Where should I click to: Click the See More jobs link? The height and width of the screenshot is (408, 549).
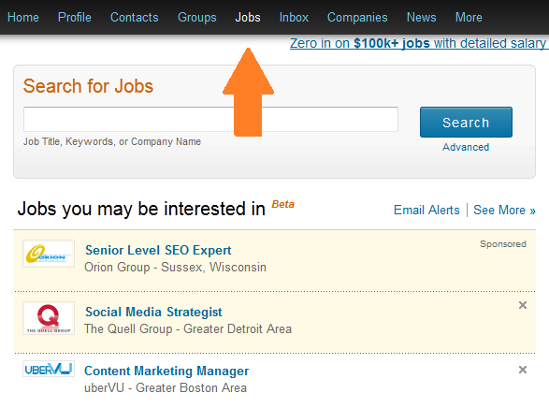(504, 211)
